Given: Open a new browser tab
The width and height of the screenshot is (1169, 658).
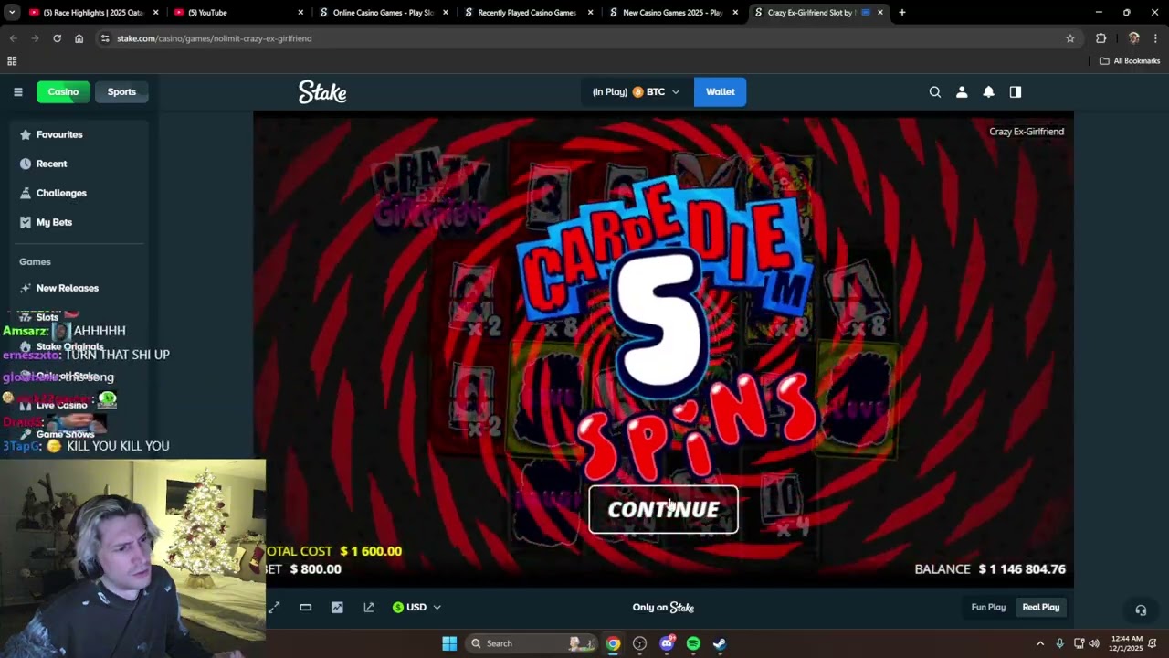Looking at the screenshot, I should tap(901, 13).
